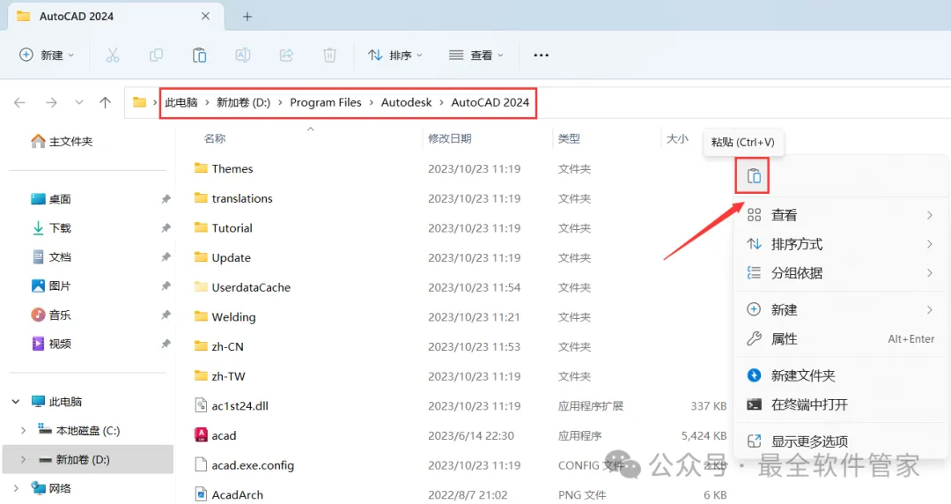Unpin 音乐 using its pin icon
Screen dimensions: 951x504
[x=166, y=315]
